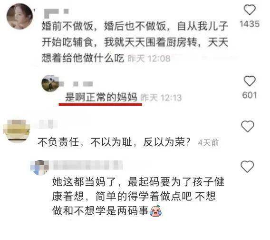Click the 1435 like count
The image size is (270, 240).
[x=250, y=24]
